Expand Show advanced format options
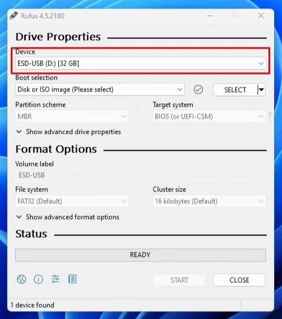The width and height of the screenshot is (282, 319). tap(68, 217)
